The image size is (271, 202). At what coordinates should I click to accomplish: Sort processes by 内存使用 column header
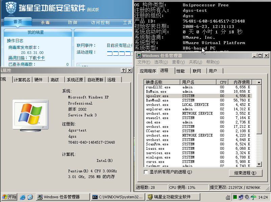point(240,82)
